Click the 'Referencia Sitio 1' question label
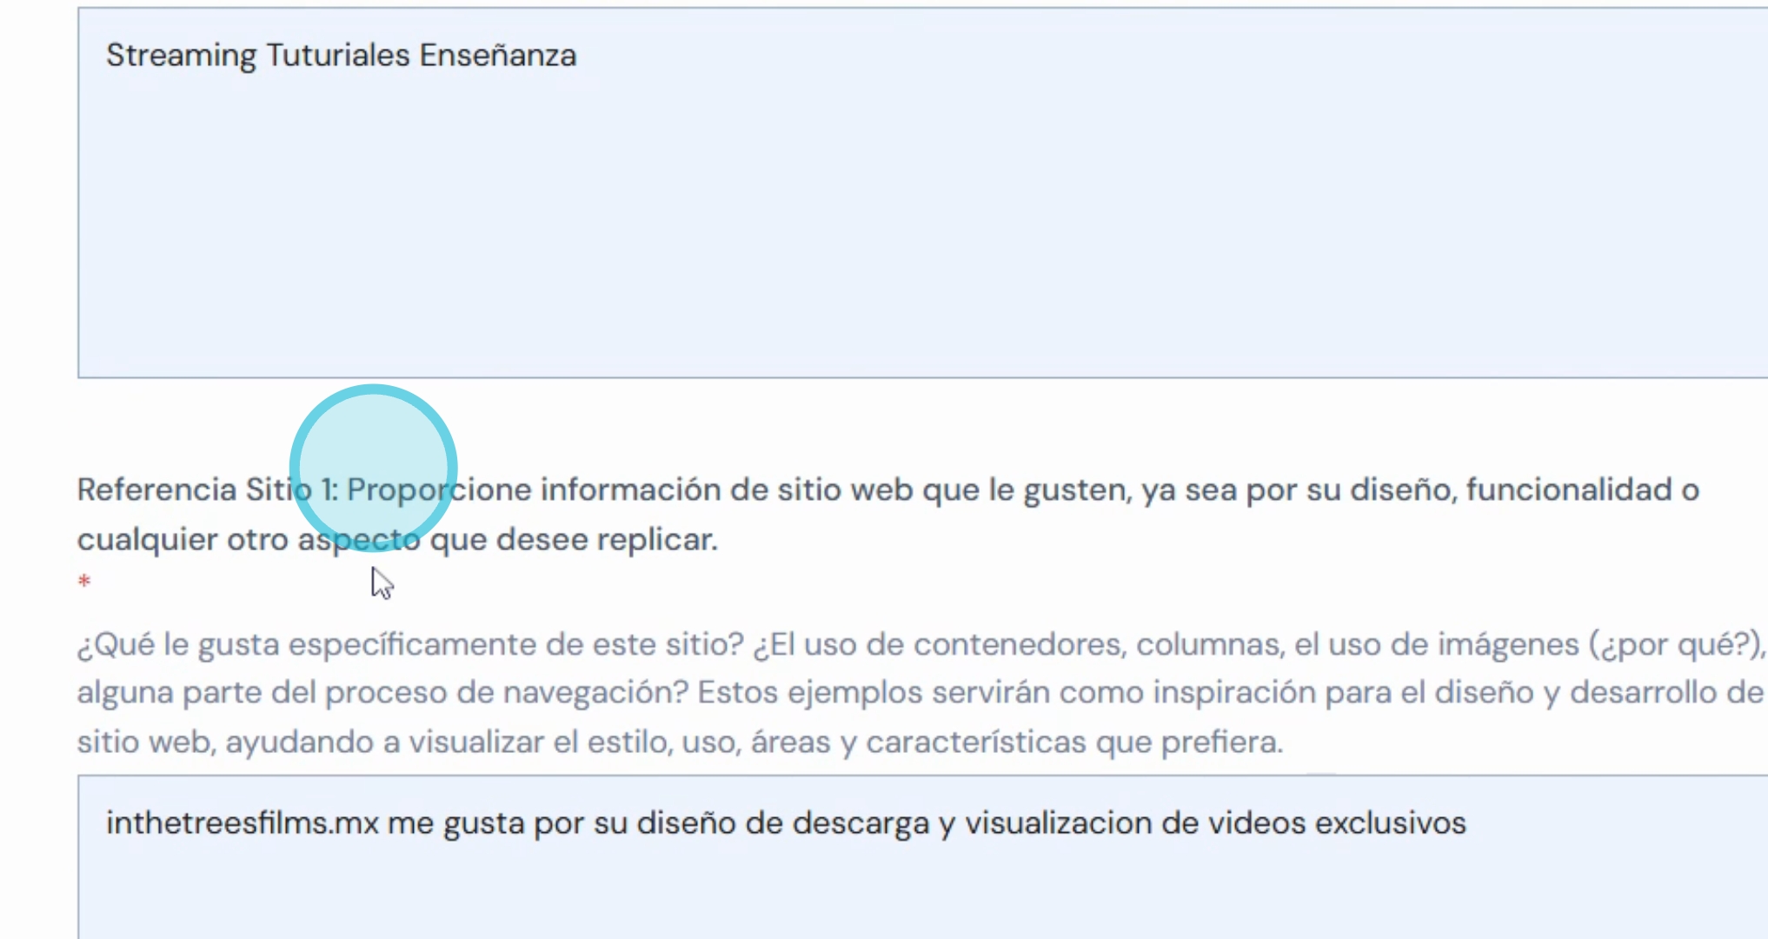This screenshot has height=939, width=1768. click(x=888, y=515)
